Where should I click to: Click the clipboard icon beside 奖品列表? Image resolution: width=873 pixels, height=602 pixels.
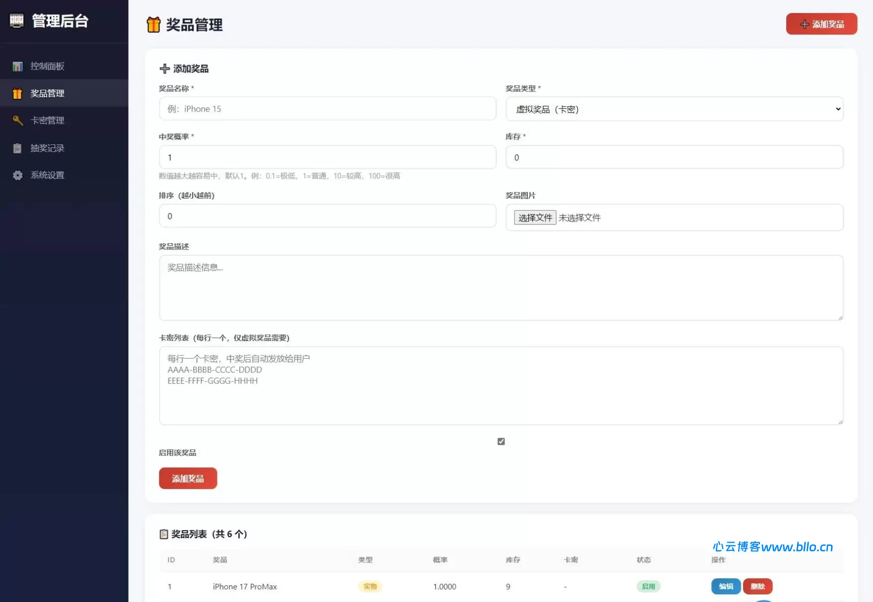164,534
